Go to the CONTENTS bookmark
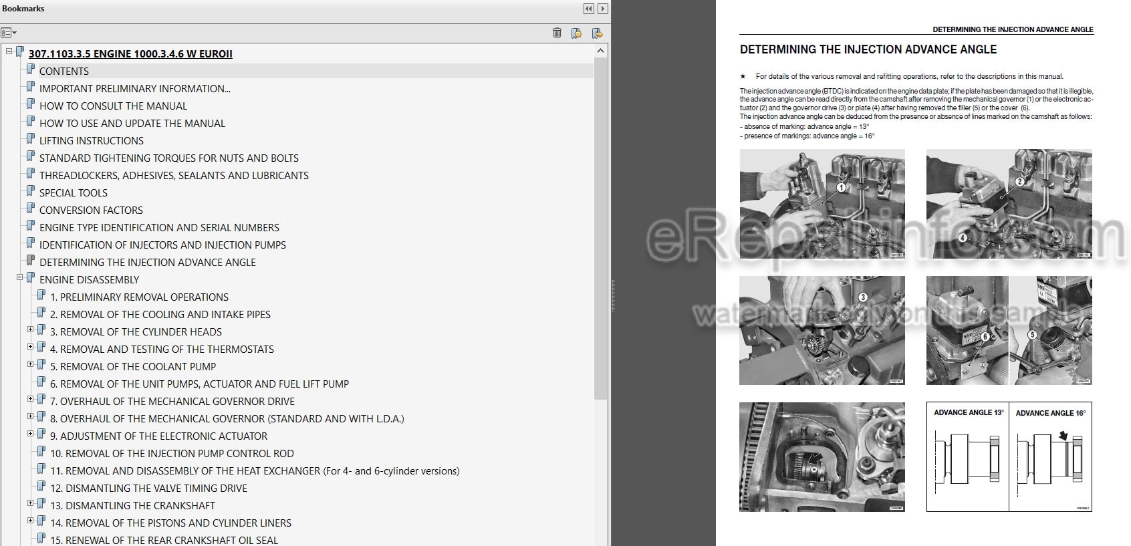Image resolution: width=1131 pixels, height=546 pixels. pyautogui.click(x=64, y=72)
